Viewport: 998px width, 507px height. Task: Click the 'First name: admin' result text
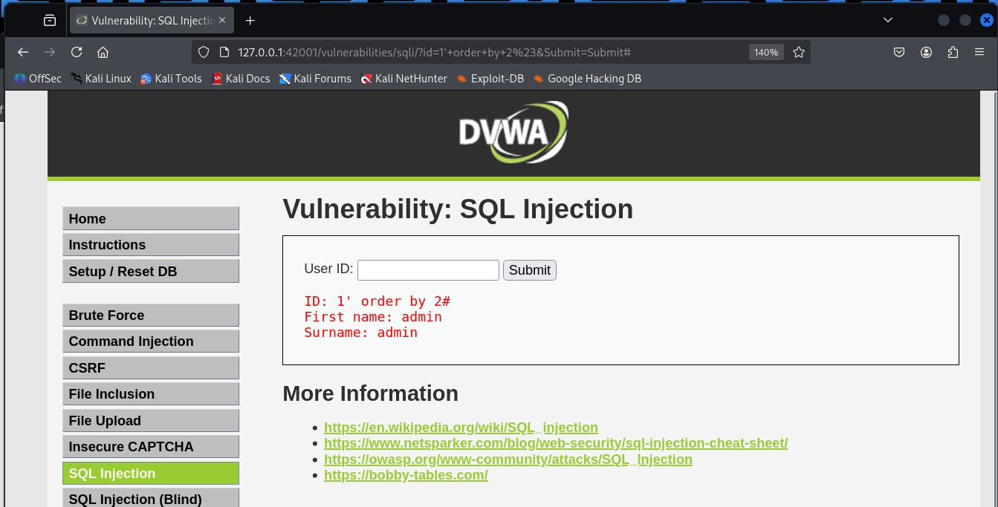click(373, 317)
